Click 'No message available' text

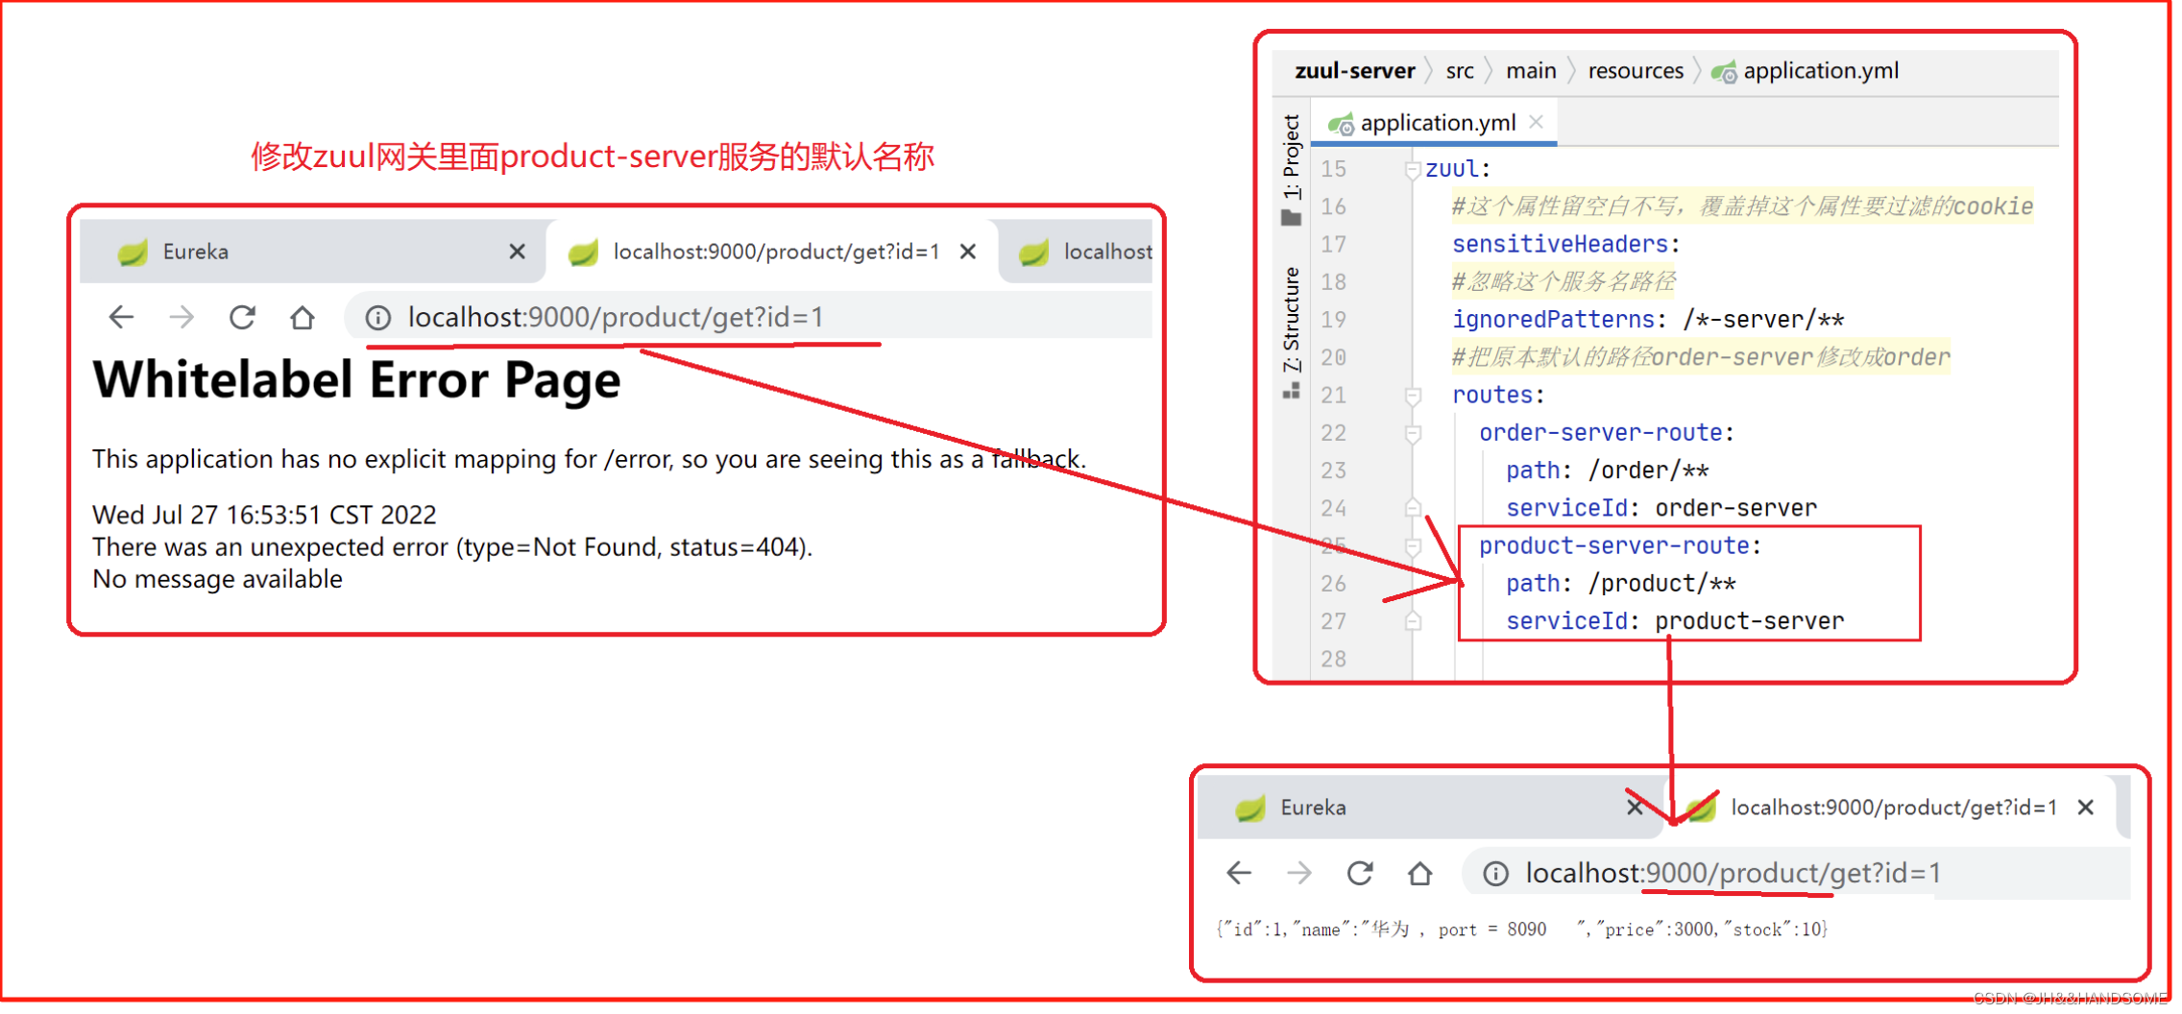pyautogui.click(x=217, y=579)
